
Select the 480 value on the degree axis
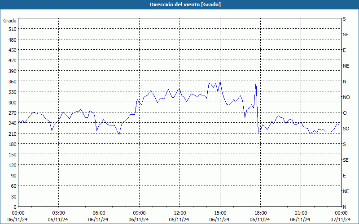[13, 40]
